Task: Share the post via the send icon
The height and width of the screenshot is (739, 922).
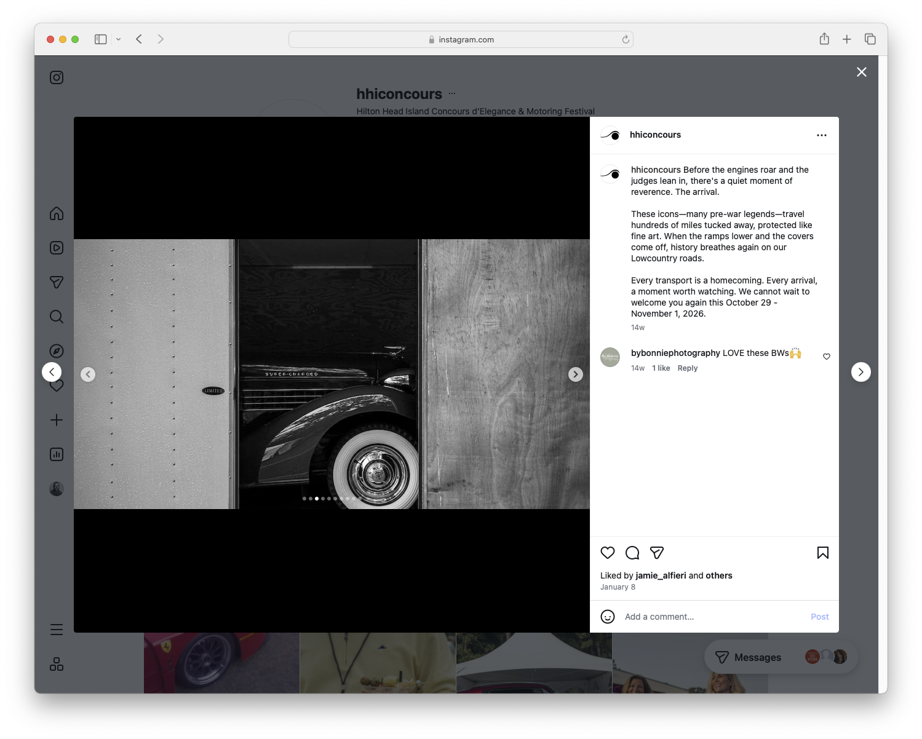Action: (x=657, y=553)
